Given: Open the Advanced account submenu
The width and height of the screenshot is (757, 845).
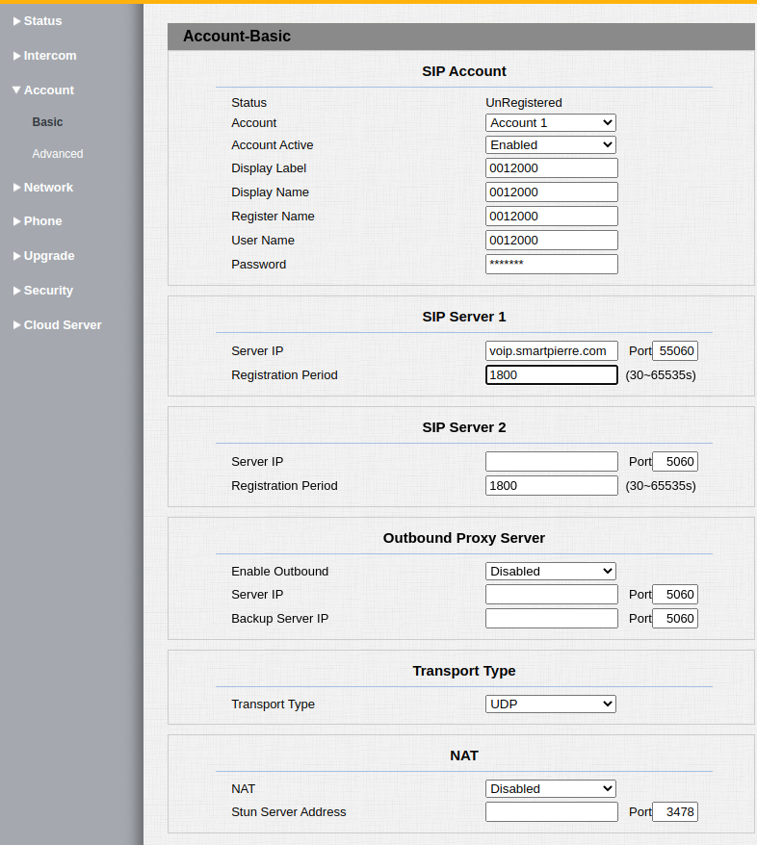Looking at the screenshot, I should 58,154.
